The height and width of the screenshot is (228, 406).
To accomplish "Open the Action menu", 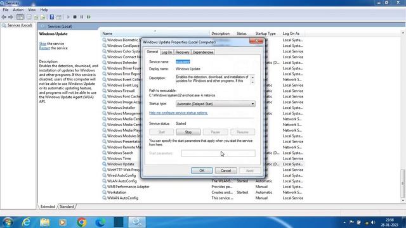I will (x=18, y=10).
